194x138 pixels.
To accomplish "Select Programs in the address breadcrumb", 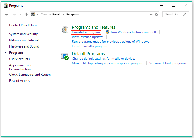I will 73,14.
